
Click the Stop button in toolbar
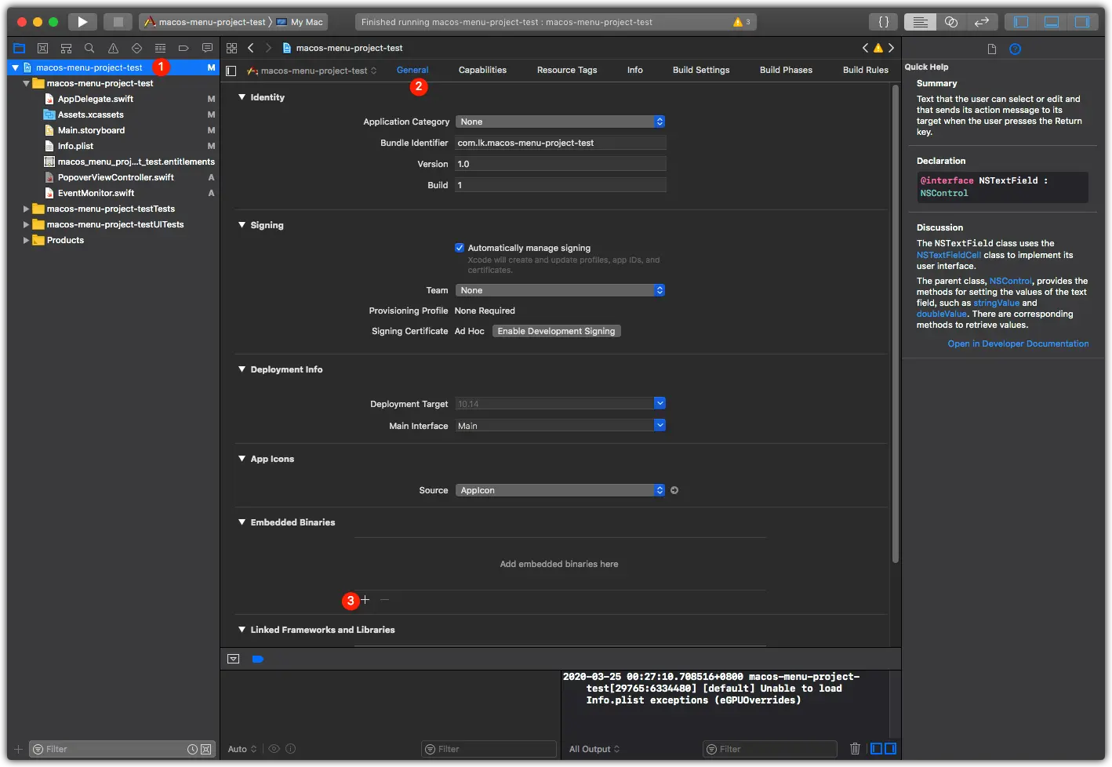[x=118, y=22]
